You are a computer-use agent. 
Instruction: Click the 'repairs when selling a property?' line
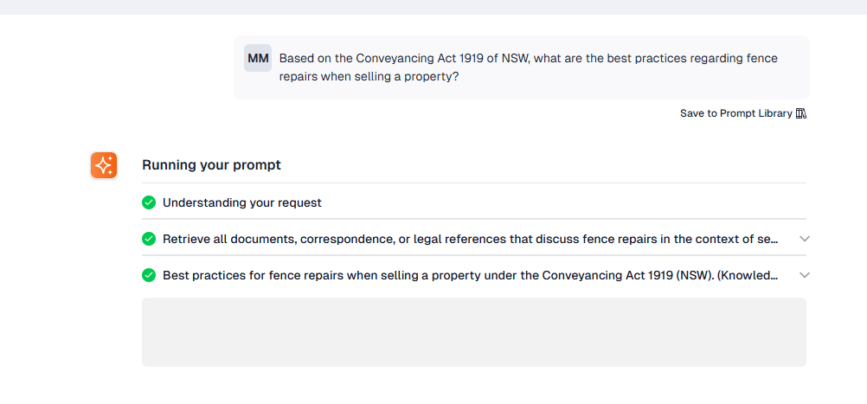click(x=369, y=77)
